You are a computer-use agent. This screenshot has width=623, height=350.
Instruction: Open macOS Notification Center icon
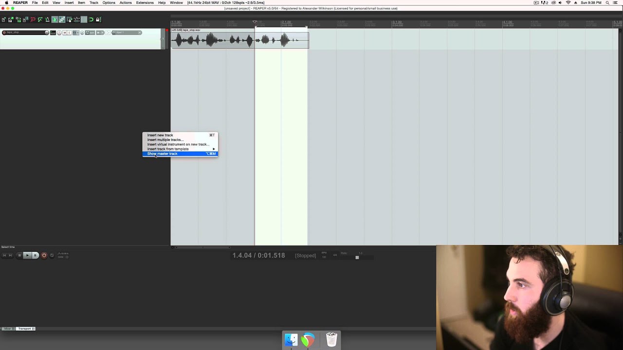tap(615, 2)
